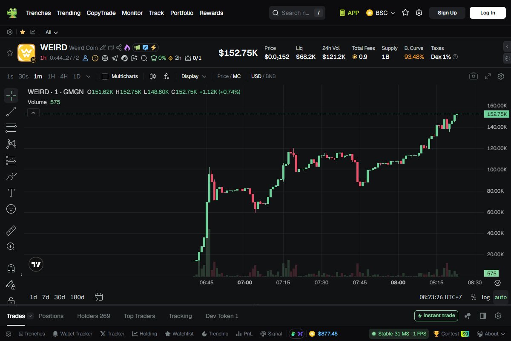This screenshot has width=511, height=341.
Task: Open the go to date calendar
Action: click(x=99, y=297)
